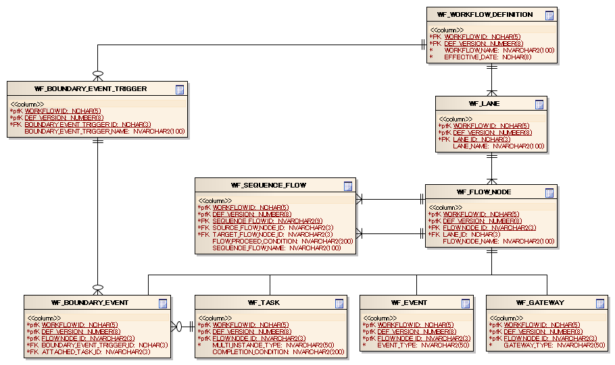Select the WF_FLOW_NODE table title
The width and height of the screenshot is (615, 365).
point(484,192)
